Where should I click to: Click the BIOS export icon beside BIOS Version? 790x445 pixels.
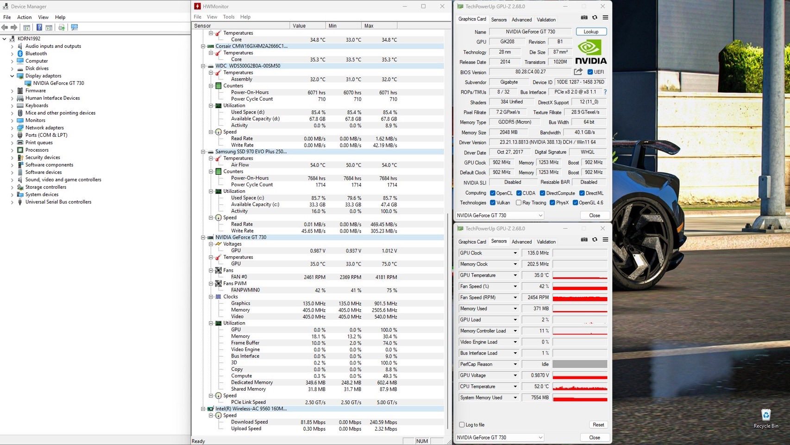pyautogui.click(x=578, y=72)
